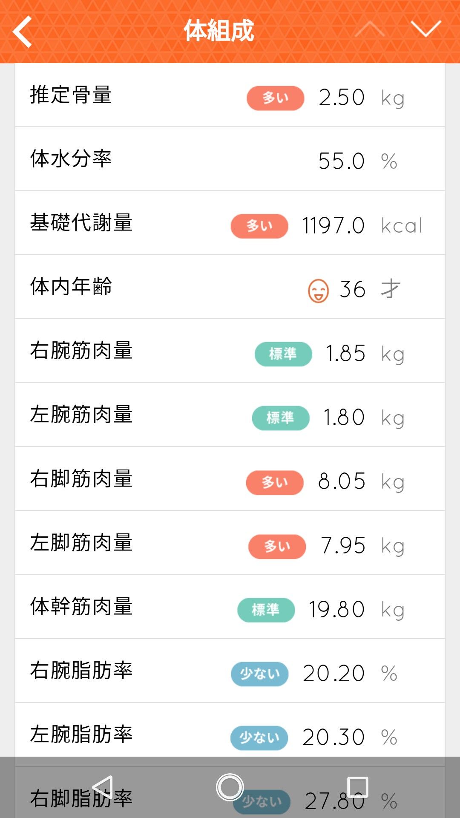The height and width of the screenshot is (818, 460).
Task: Select the 左脚筋肉量 row label
Action: pos(81,543)
